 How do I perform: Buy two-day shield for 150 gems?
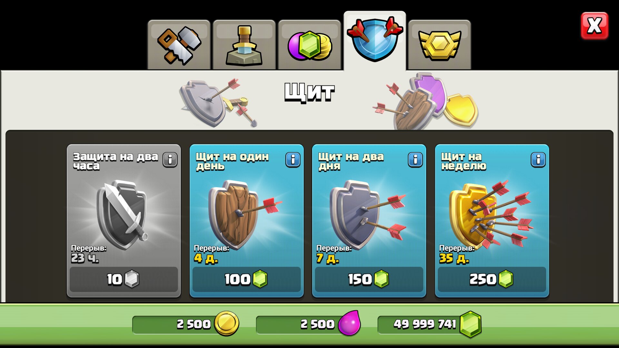click(x=369, y=279)
